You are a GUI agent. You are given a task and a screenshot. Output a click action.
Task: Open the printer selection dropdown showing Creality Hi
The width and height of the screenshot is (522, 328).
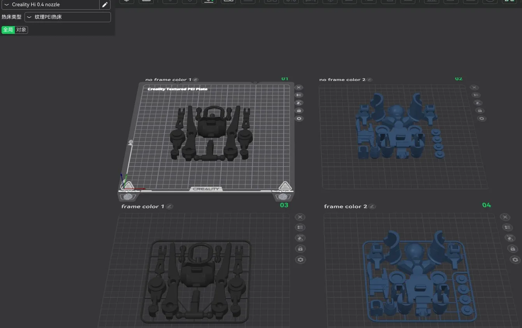coord(51,5)
